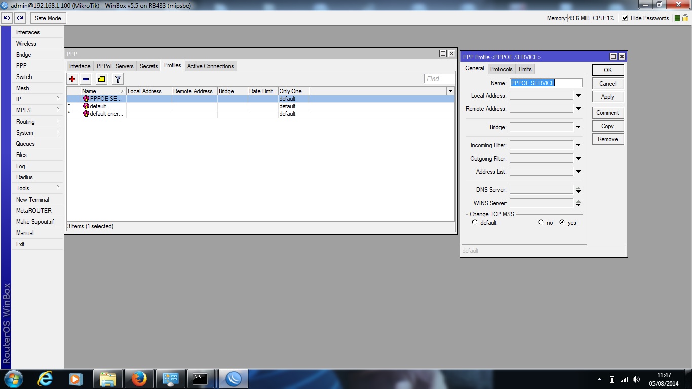The width and height of the screenshot is (692, 389).
Task: Click the DNS Server add/remove arrows
Action: pyautogui.click(x=578, y=190)
